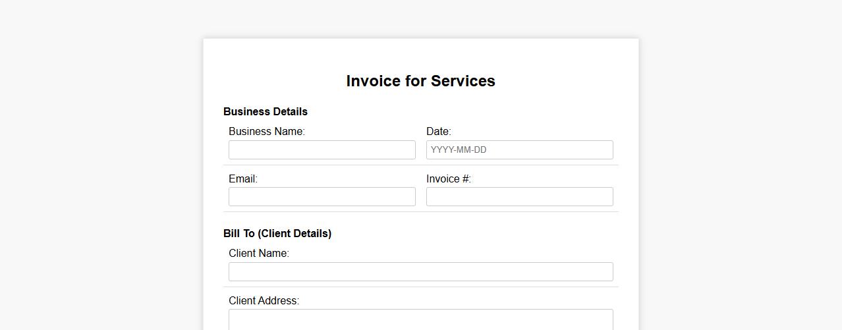Focus the Client Name input field

pos(421,271)
